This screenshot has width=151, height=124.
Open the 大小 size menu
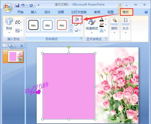[x=126, y=25]
